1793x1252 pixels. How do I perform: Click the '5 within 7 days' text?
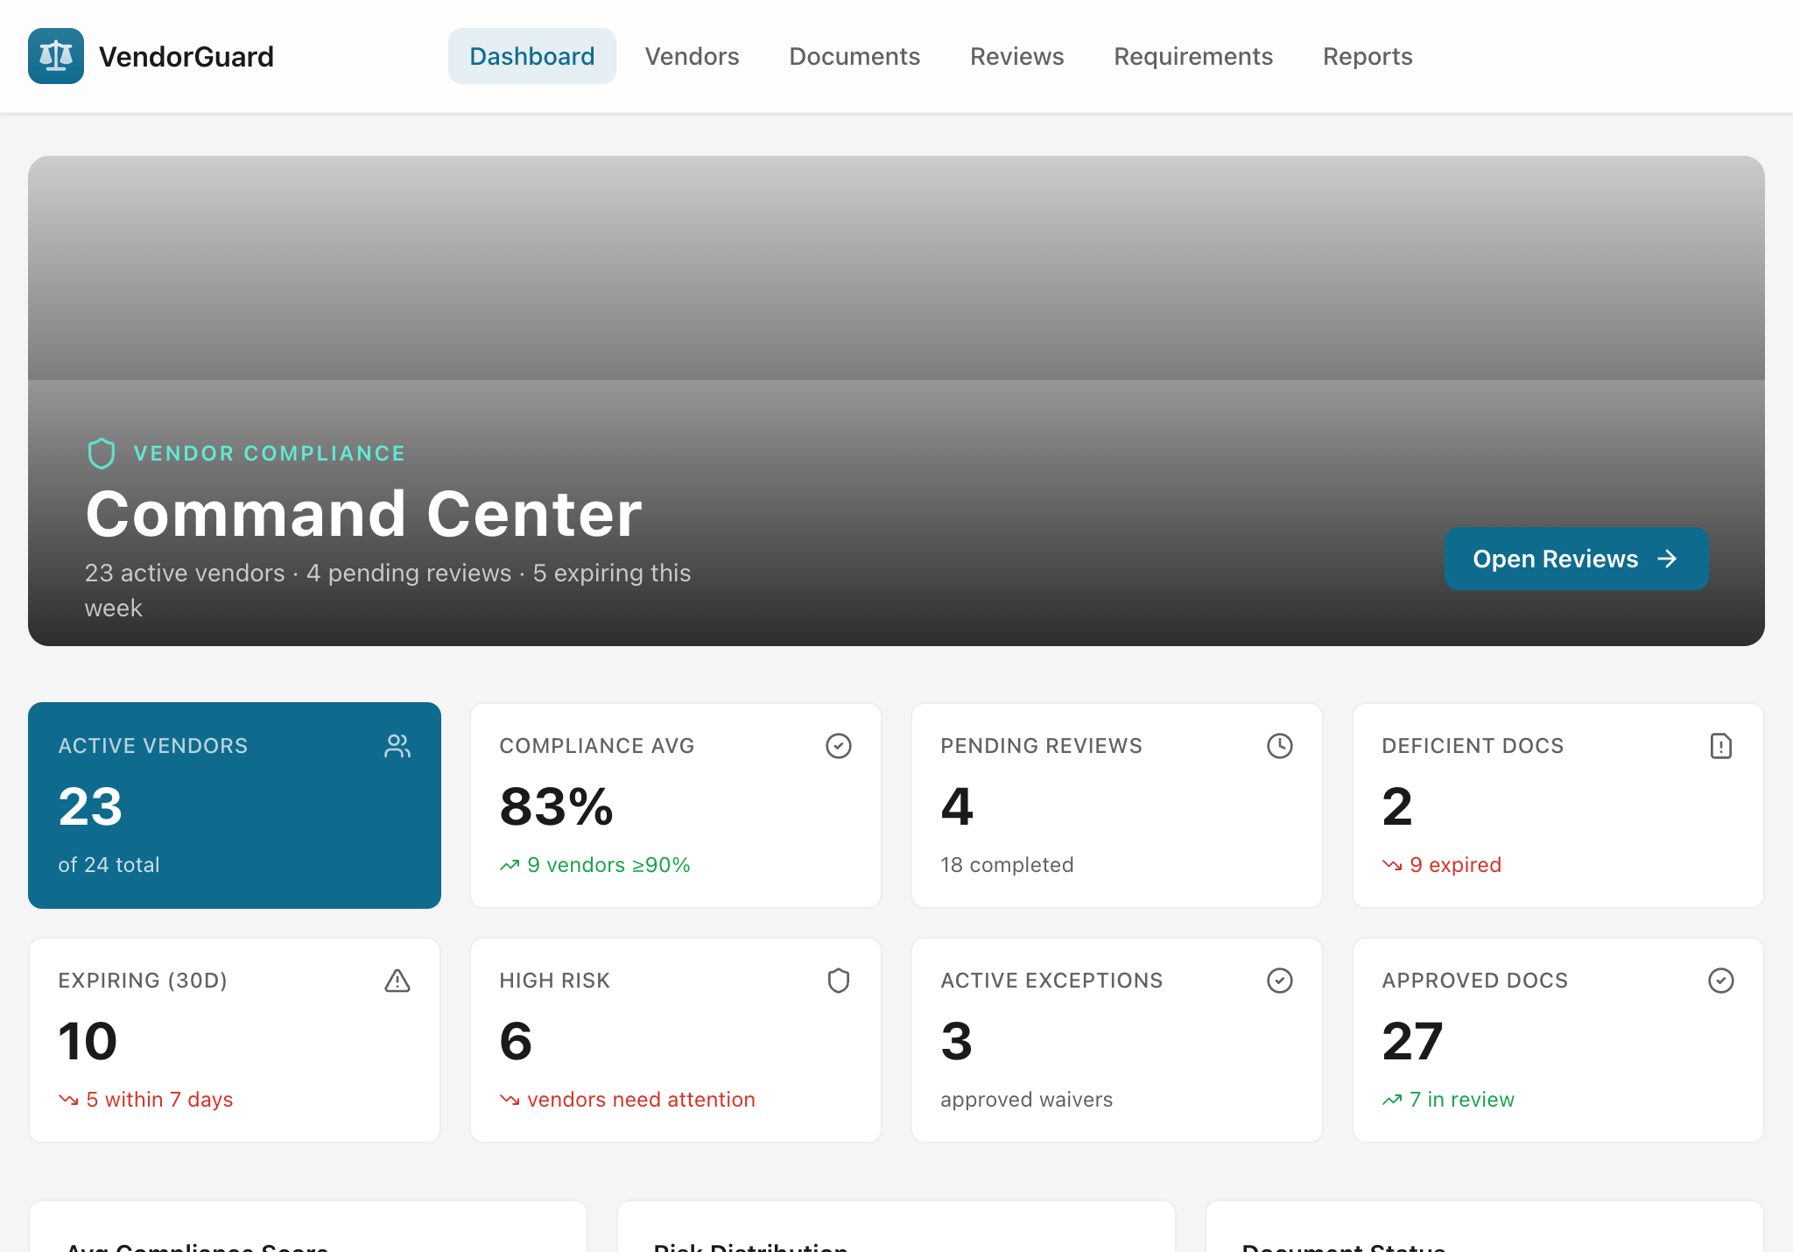160,1100
